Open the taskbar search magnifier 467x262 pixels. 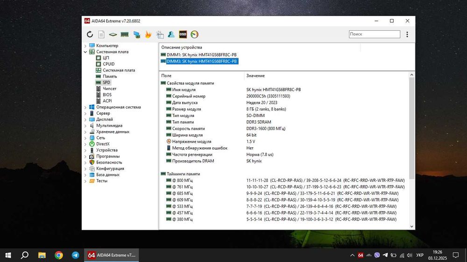coord(25,255)
